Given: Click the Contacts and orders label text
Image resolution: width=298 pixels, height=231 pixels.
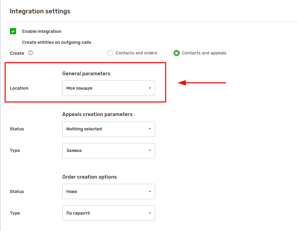Looking at the screenshot, I should pyautogui.click(x=136, y=53).
